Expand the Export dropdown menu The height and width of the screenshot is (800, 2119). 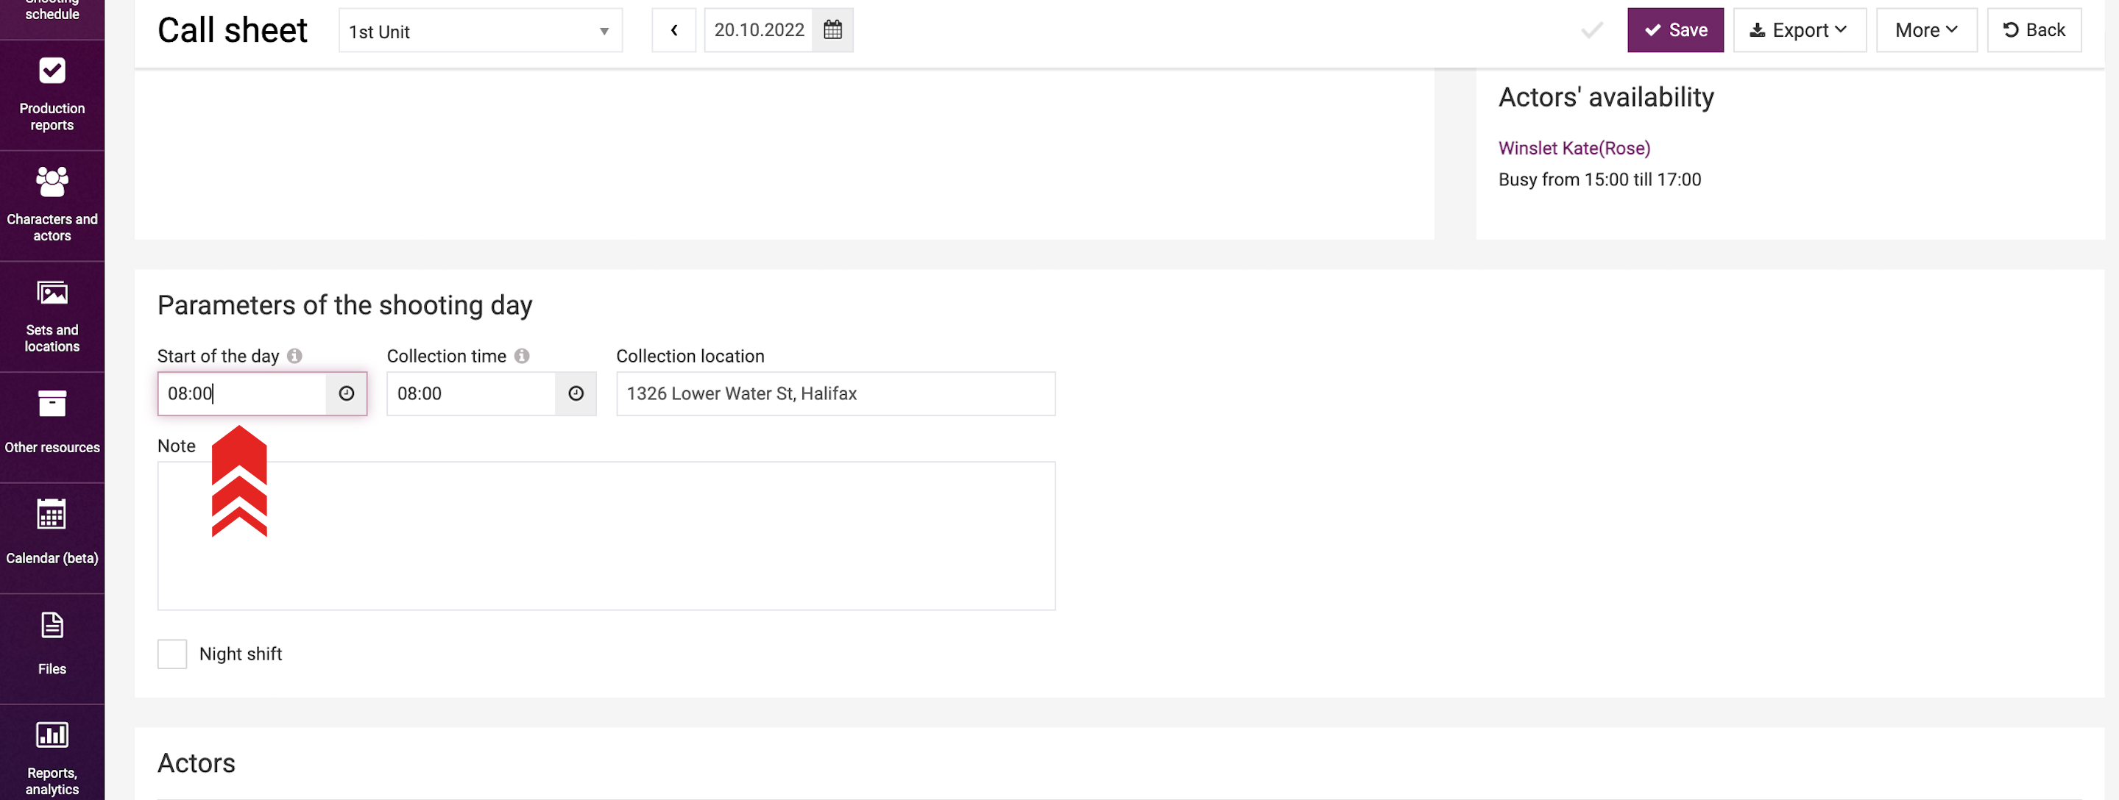coord(1799,30)
